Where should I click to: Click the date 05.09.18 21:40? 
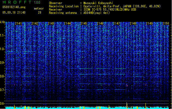(14, 13)
